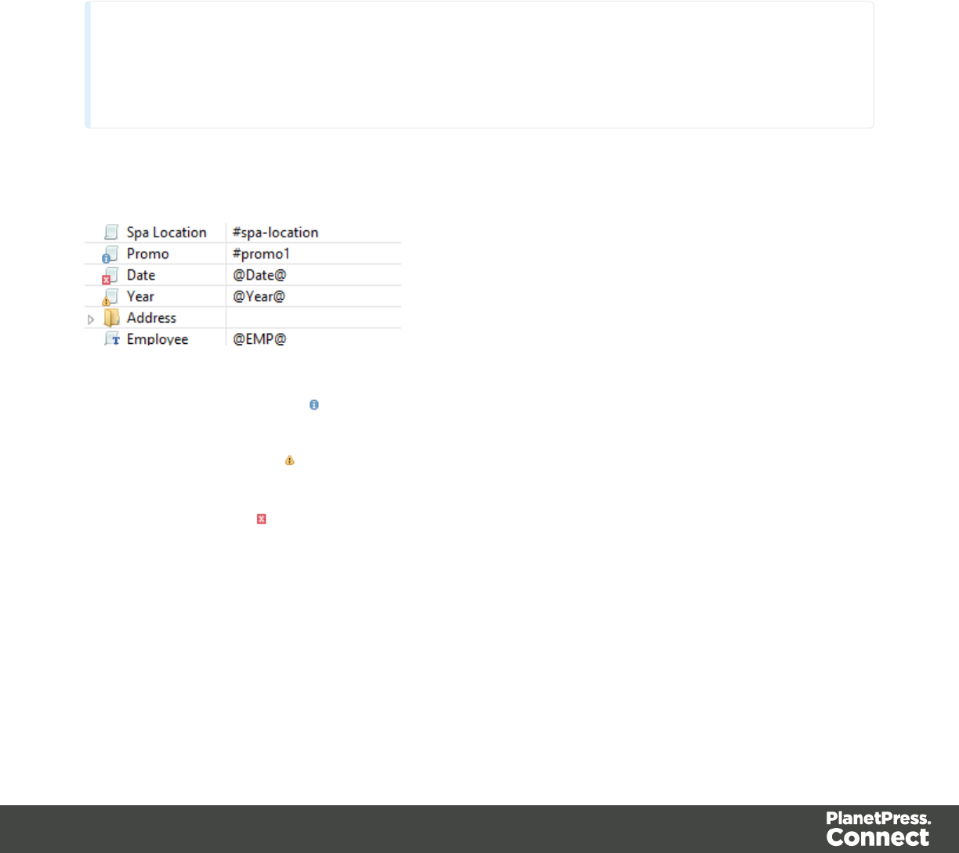Click the PlanetPress Connect logo
The width and height of the screenshot is (959, 853).
tap(878, 829)
